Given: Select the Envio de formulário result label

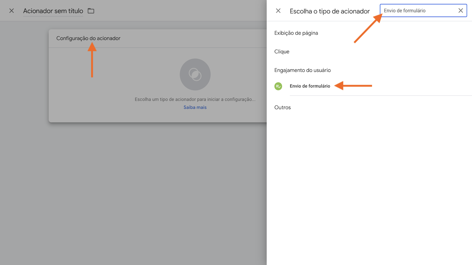Looking at the screenshot, I should (x=310, y=86).
